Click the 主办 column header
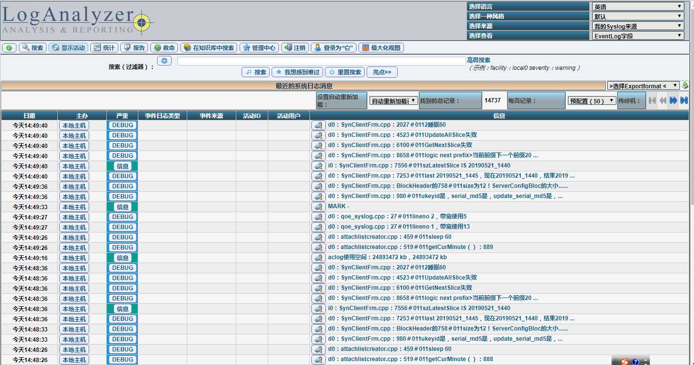 (x=82, y=116)
